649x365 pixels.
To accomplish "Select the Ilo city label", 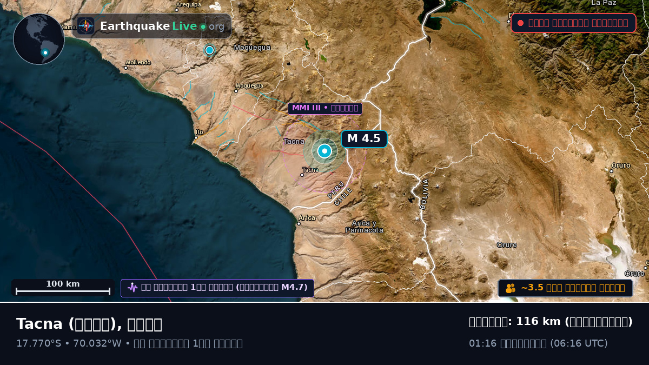I will 200,132.
